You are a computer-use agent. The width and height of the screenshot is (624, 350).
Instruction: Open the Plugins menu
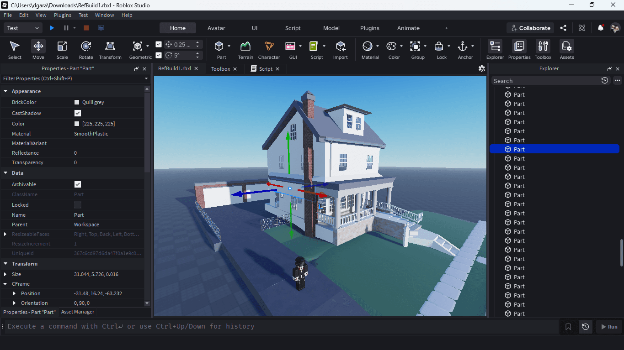pyautogui.click(x=63, y=15)
